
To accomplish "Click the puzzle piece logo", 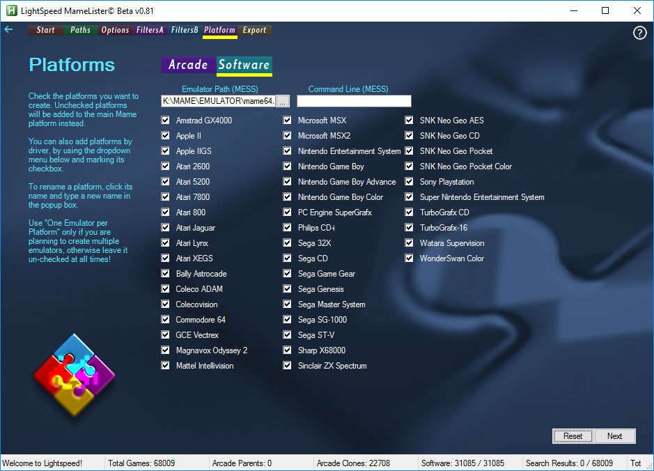I will (x=74, y=374).
